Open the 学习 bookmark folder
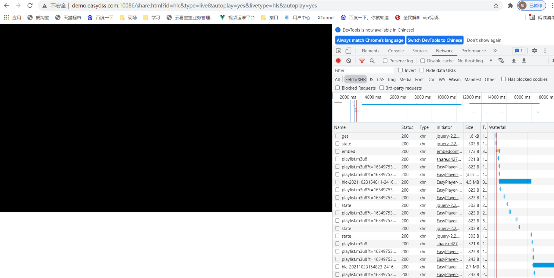554x278 pixels. point(152,17)
